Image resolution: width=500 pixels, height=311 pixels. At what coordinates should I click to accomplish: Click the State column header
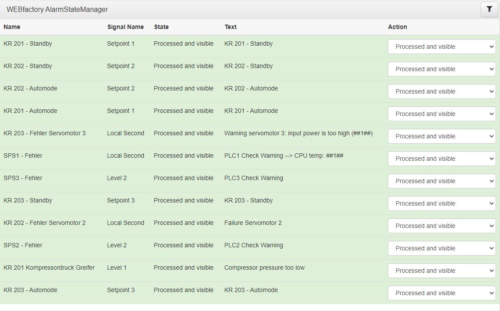(x=161, y=27)
